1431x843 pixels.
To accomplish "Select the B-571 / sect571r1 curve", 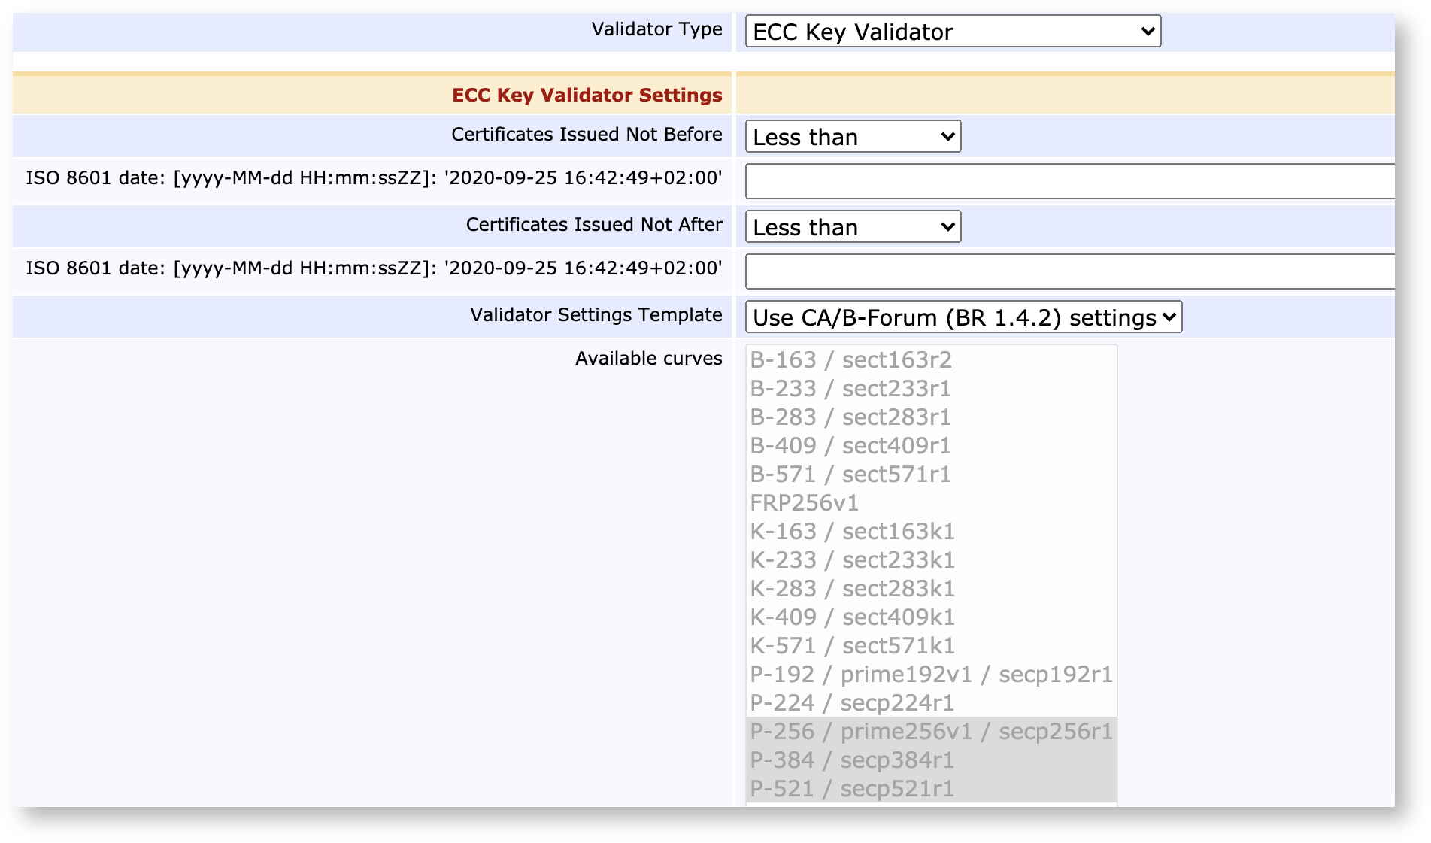I will coord(850,474).
